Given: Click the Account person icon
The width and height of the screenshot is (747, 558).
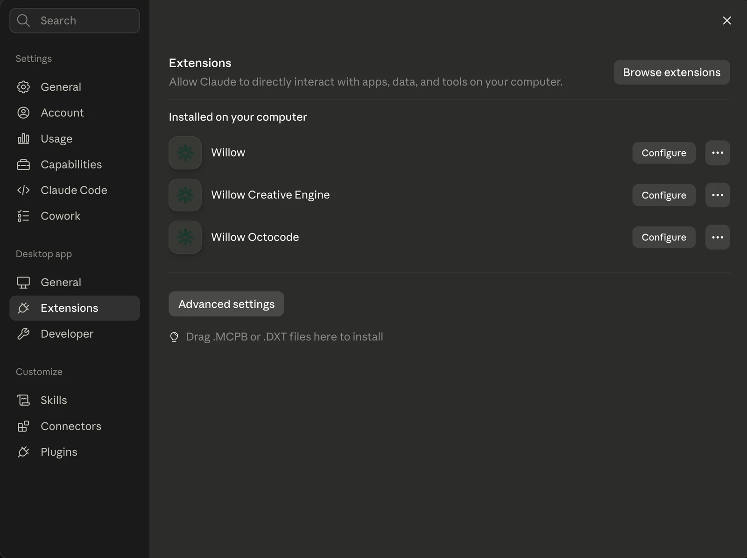Looking at the screenshot, I should (23, 113).
